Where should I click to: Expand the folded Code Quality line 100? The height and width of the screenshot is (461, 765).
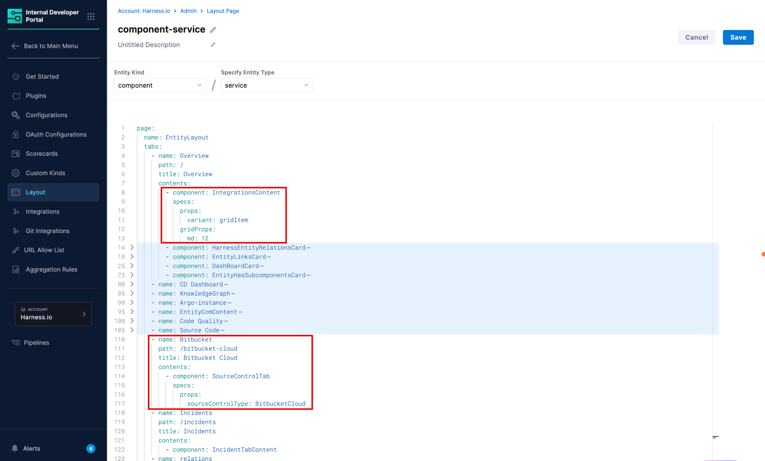pyautogui.click(x=132, y=321)
